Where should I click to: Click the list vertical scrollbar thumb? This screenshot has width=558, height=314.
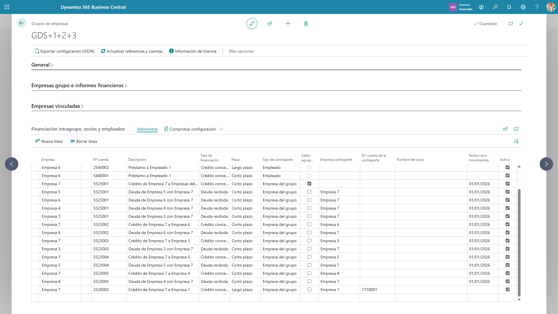(519, 242)
